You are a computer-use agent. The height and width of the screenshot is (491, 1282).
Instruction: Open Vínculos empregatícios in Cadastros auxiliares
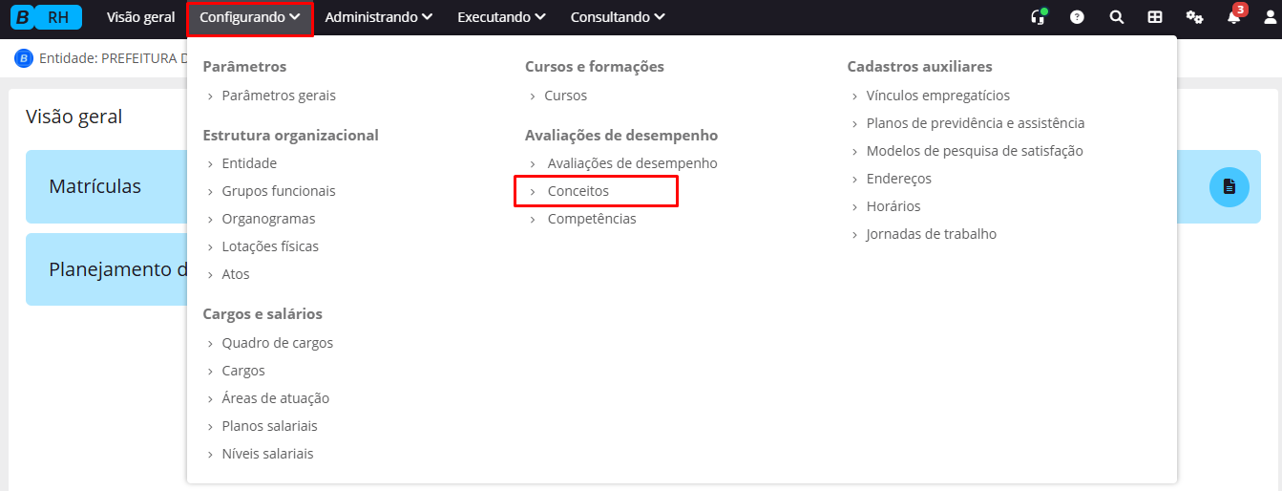click(937, 96)
